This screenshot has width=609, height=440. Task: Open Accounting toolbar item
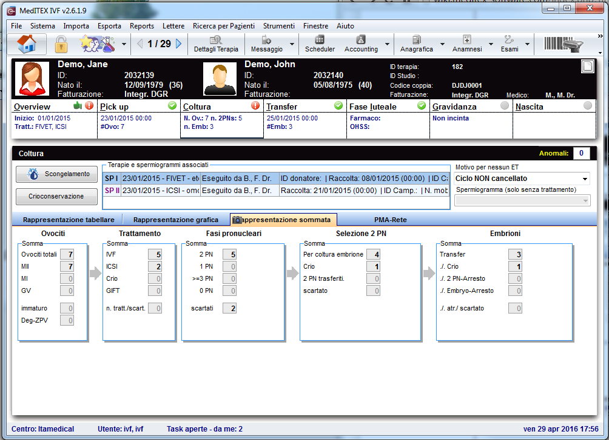click(361, 44)
